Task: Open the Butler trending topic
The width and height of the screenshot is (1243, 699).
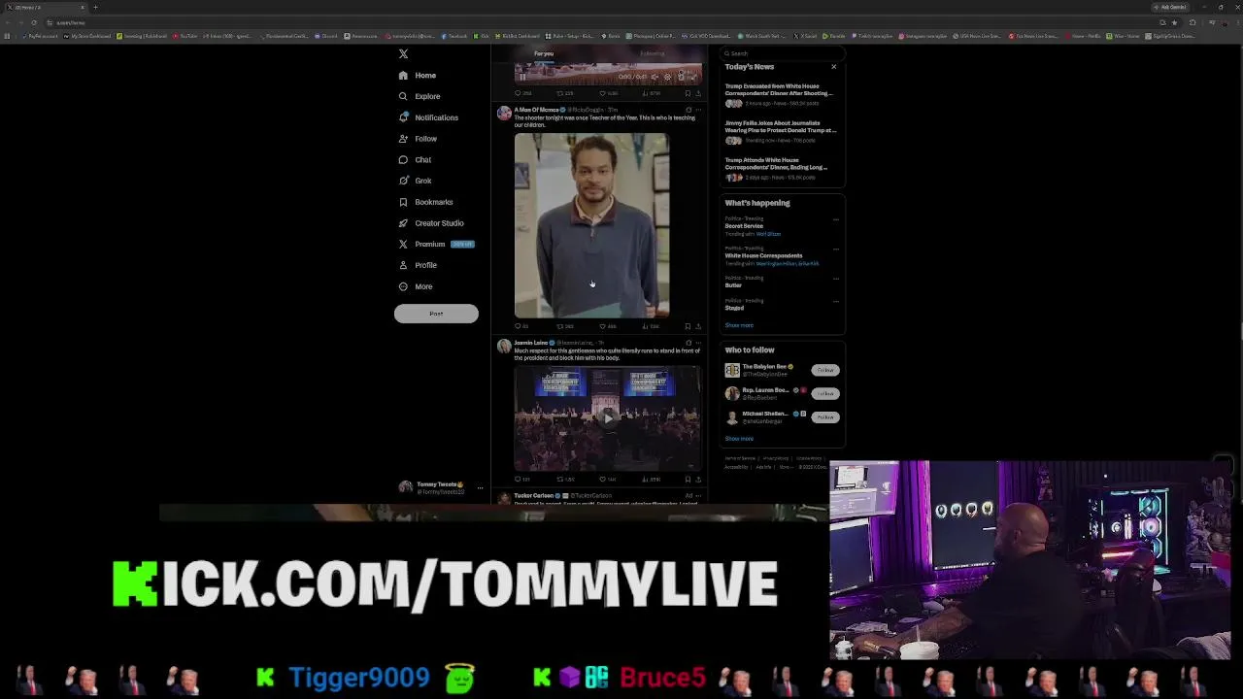Action: (733, 285)
